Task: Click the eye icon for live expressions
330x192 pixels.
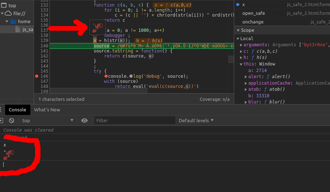Action: [x=85, y=120]
